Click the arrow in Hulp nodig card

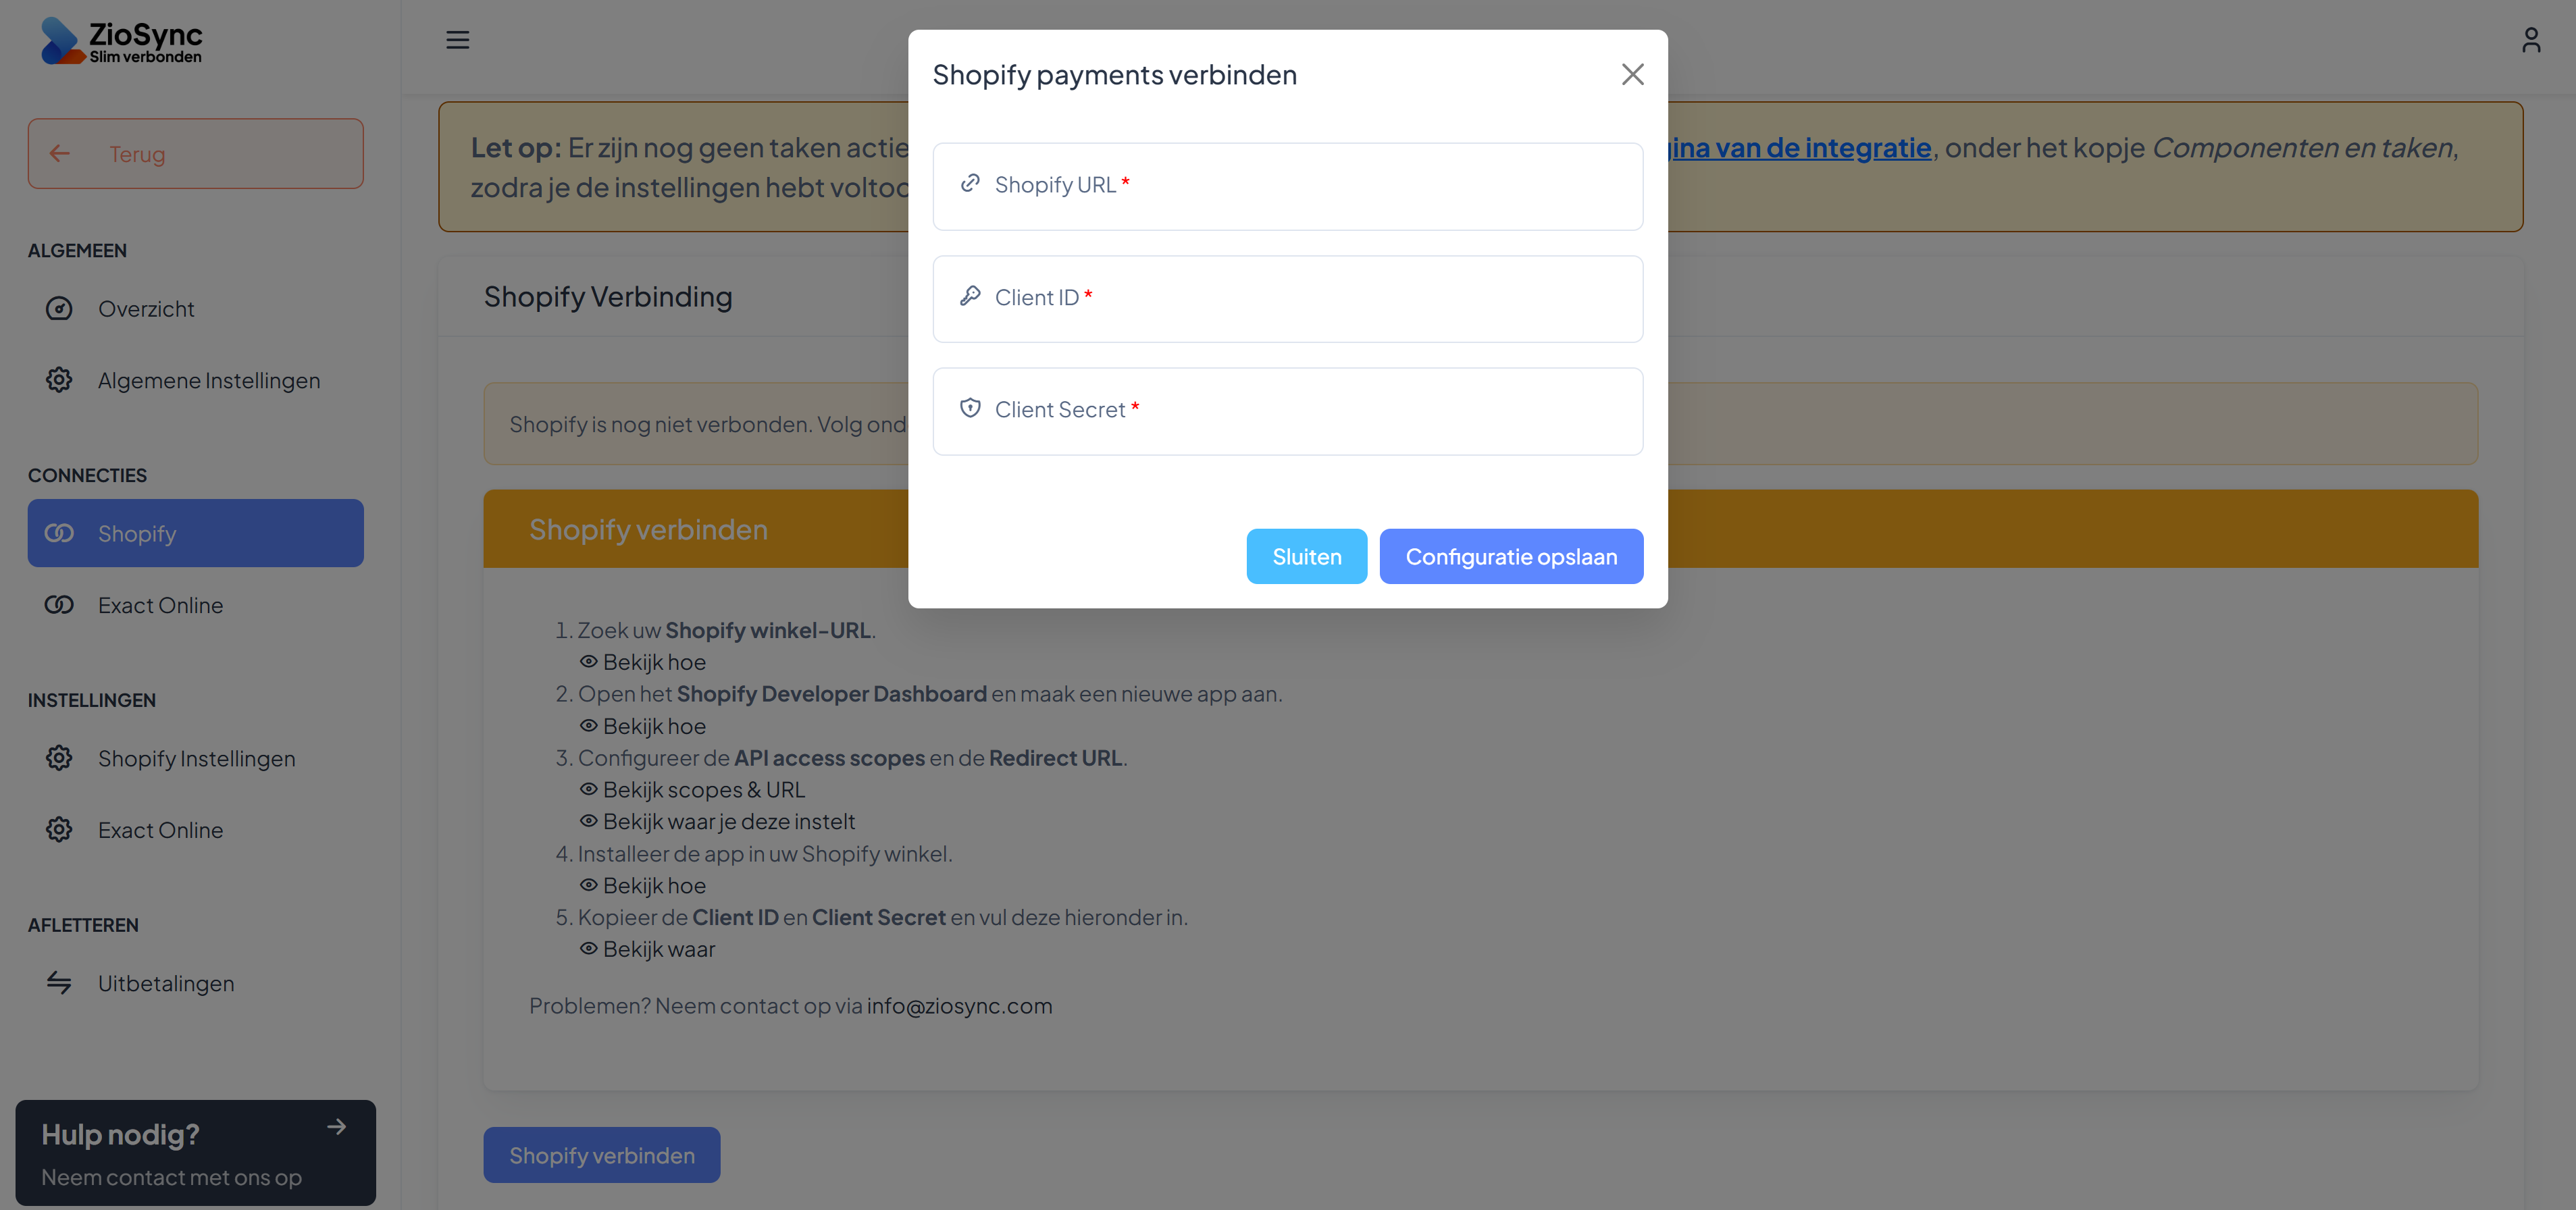tap(337, 1127)
